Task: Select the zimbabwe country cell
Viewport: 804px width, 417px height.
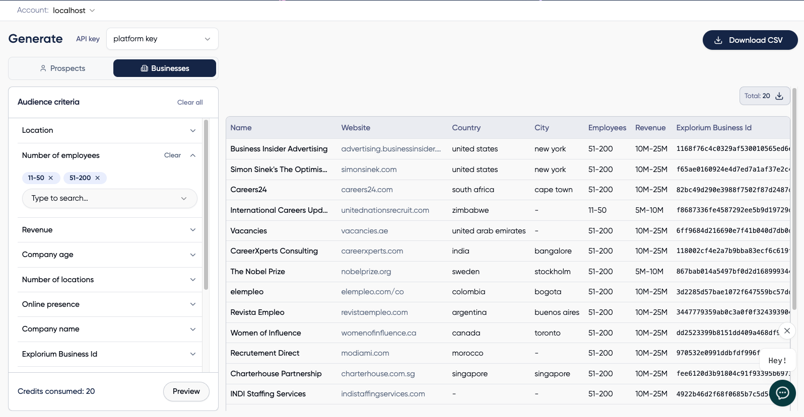Action: (x=470, y=210)
